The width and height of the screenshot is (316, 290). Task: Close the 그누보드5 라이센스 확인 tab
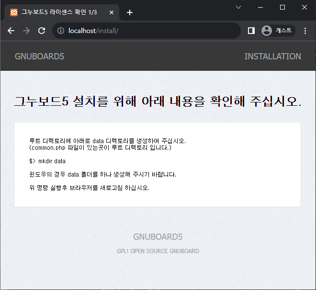tap(112, 12)
